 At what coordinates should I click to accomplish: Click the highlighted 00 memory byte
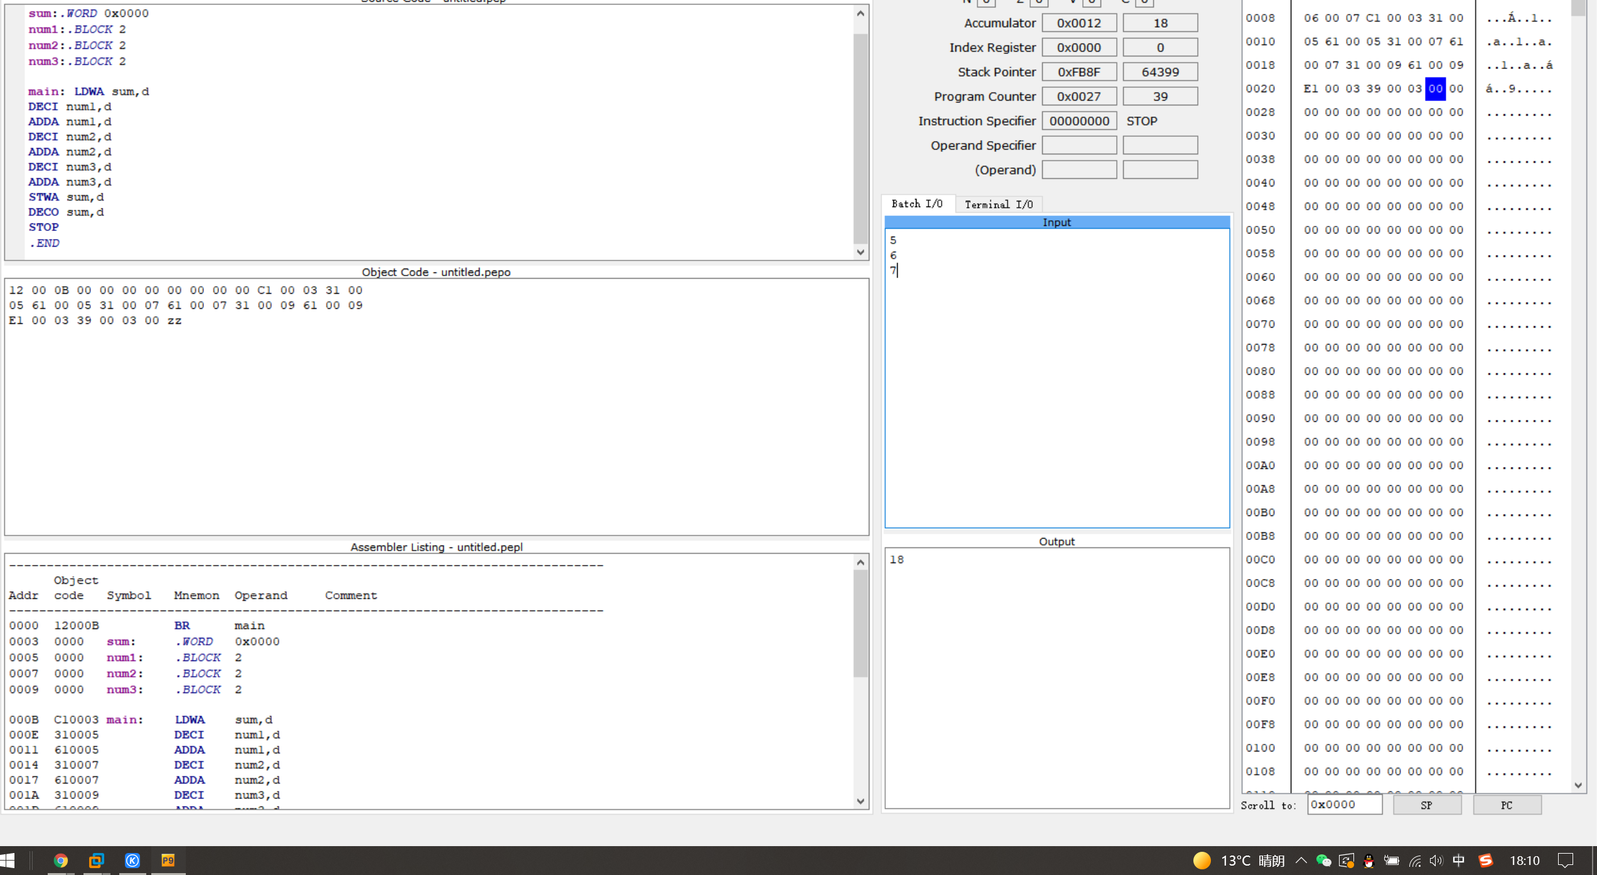pos(1435,89)
